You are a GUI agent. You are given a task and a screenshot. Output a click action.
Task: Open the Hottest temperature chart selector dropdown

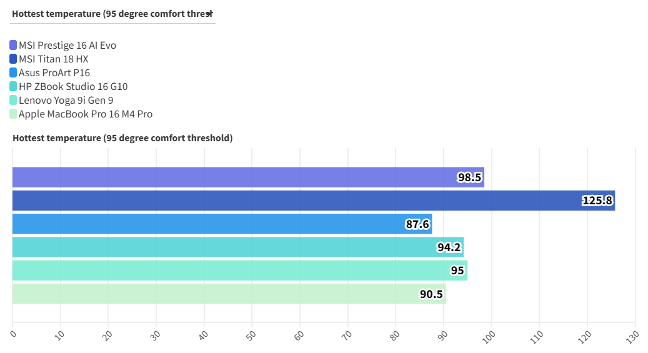pyautogui.click(x=112, y=13)
